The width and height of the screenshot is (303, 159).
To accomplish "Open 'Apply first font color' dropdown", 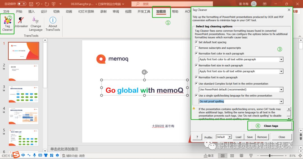I will point(281,59).
